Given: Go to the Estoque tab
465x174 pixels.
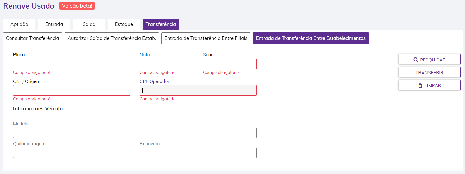Looking at the screenshot, I should (124, 24).
